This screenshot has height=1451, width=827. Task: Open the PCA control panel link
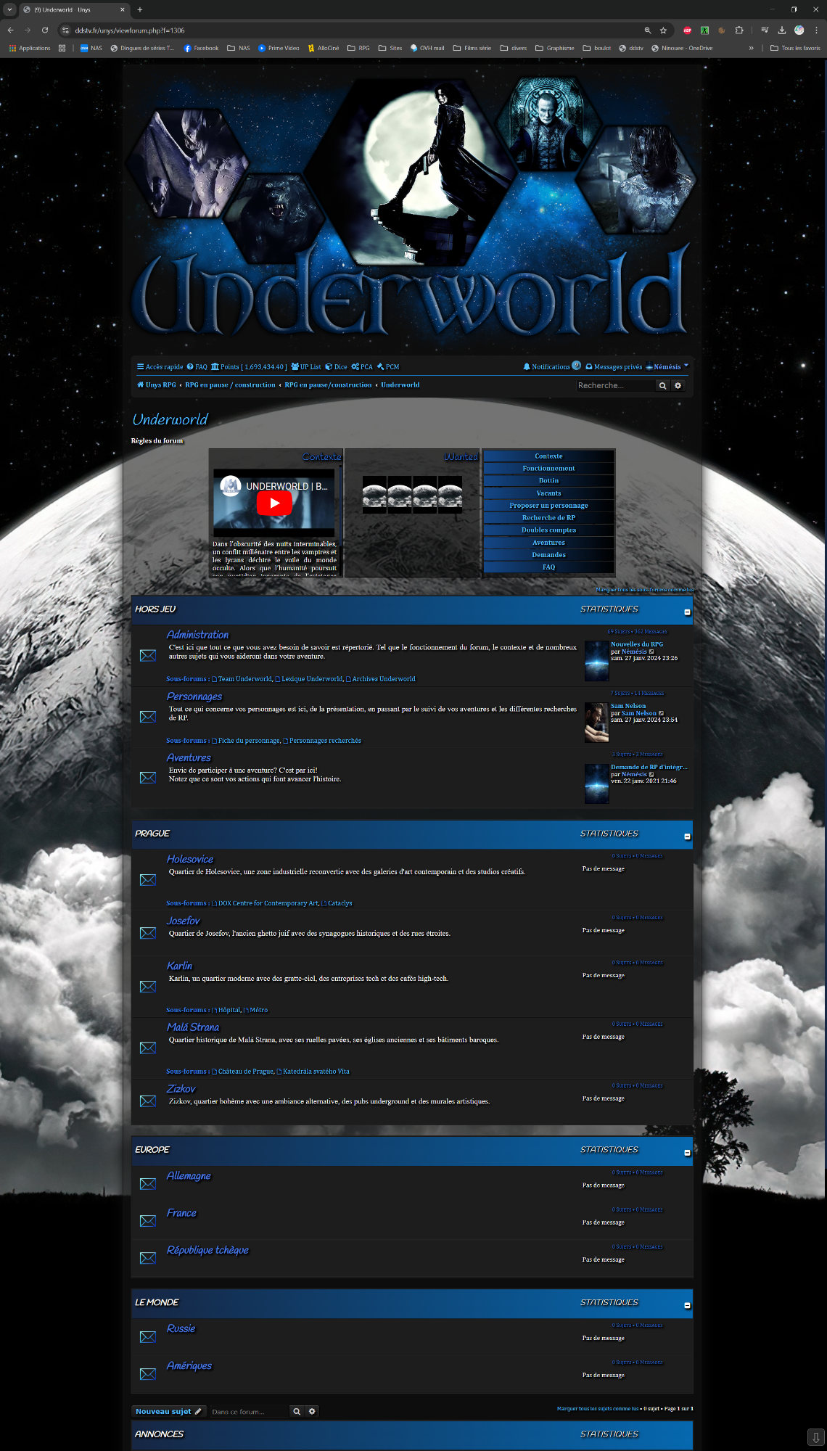(x=362, y=367)
